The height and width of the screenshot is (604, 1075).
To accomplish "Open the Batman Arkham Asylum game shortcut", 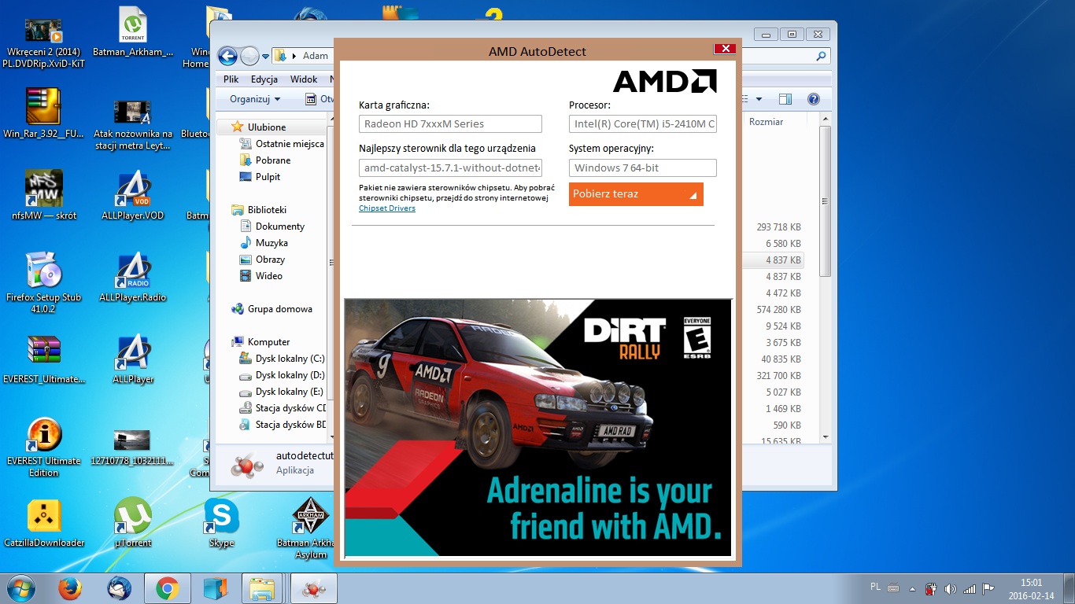I will (311, 516).
